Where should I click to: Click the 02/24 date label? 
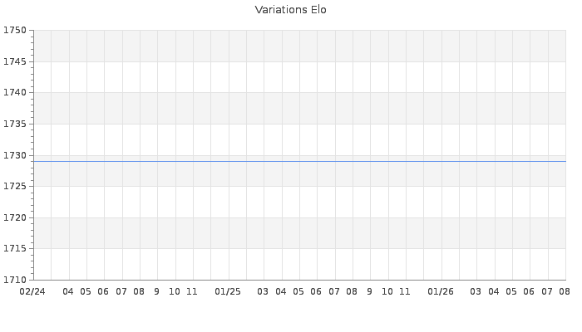coord(32,292)
